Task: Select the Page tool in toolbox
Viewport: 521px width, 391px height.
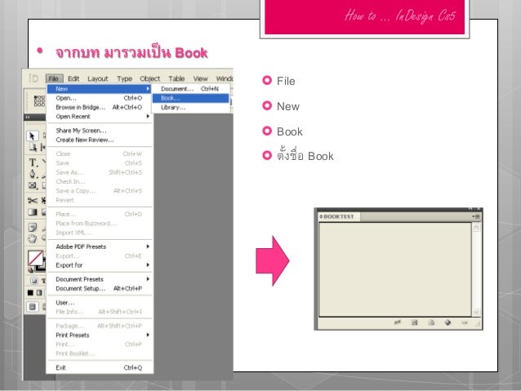Action: [33, 147]
